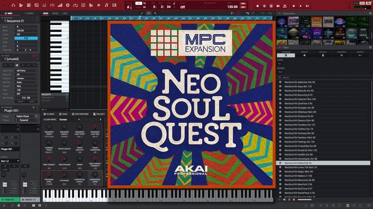Switch to the Pad Perform tab
The image size is (373, 209).
80,114
